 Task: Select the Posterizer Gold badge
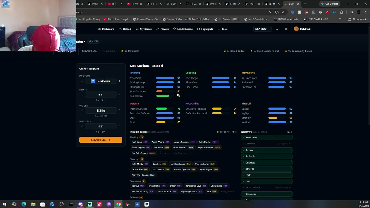tap(162, 148)
